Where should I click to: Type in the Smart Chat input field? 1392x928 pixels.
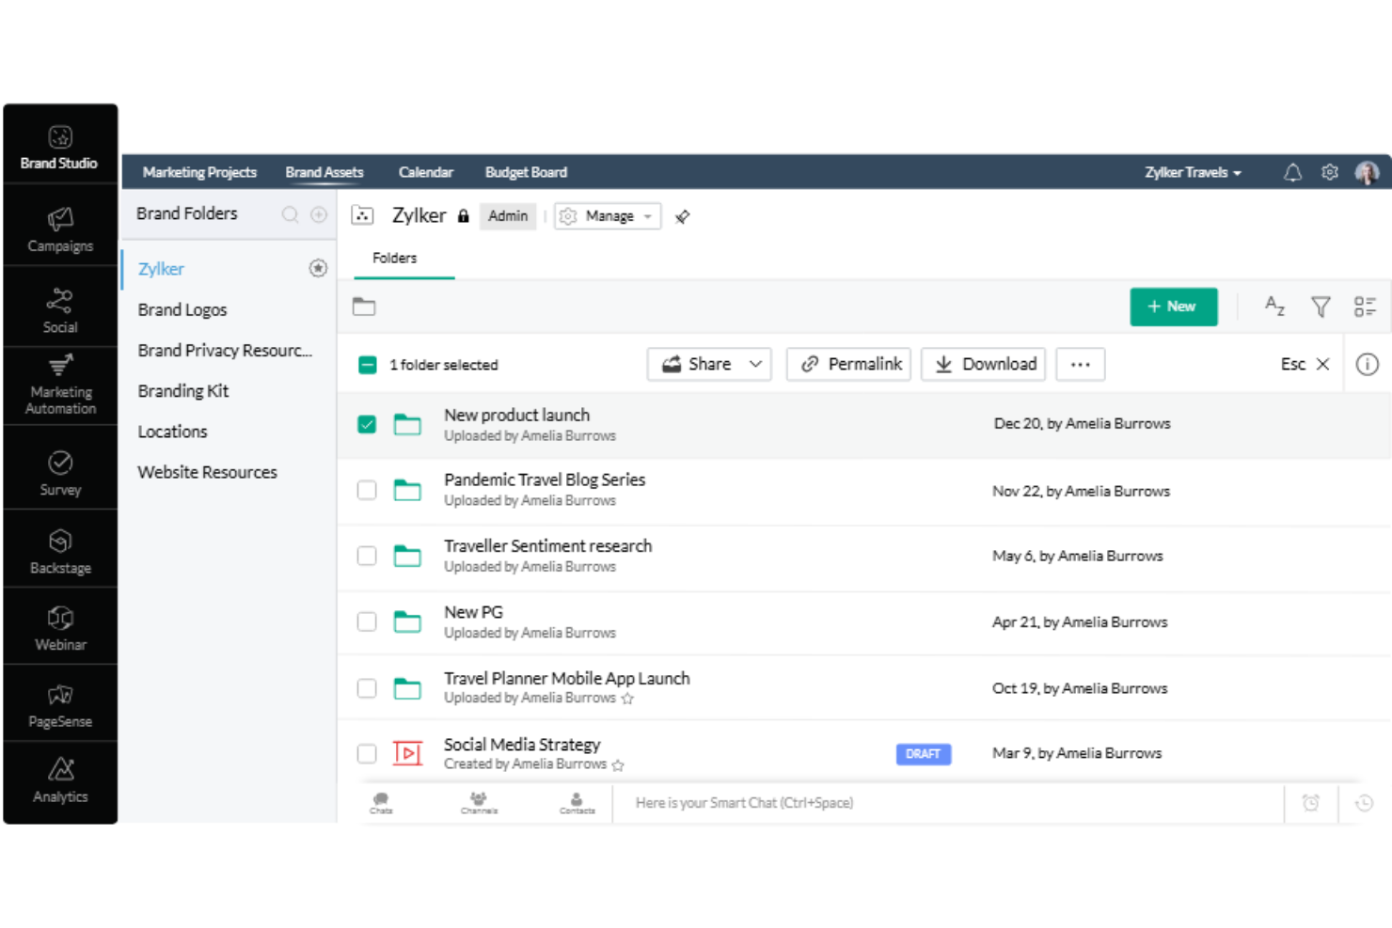coord(941,803)
